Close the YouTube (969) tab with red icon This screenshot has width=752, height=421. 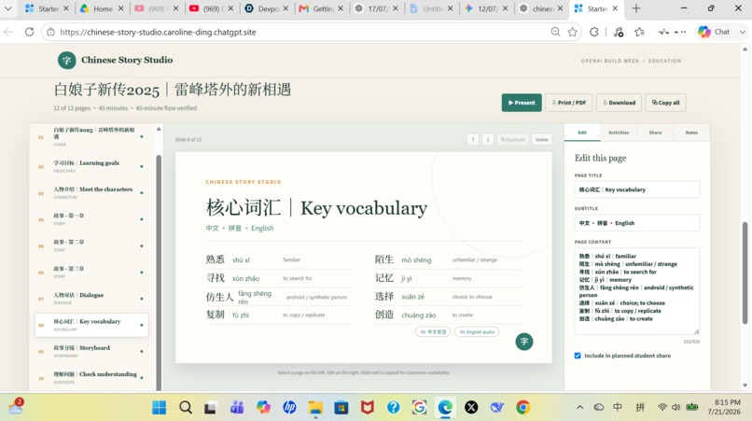[x=230, y=8]
